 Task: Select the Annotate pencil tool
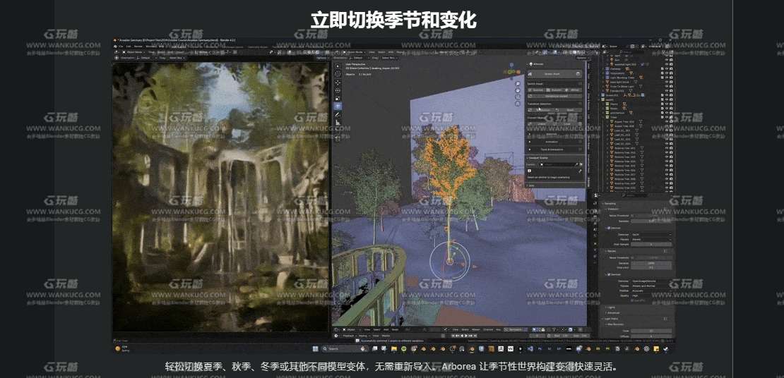tap(338, 116)
